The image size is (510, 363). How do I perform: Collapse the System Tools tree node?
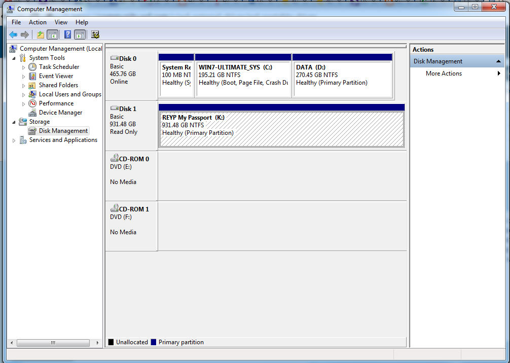(x=14, y=58)
